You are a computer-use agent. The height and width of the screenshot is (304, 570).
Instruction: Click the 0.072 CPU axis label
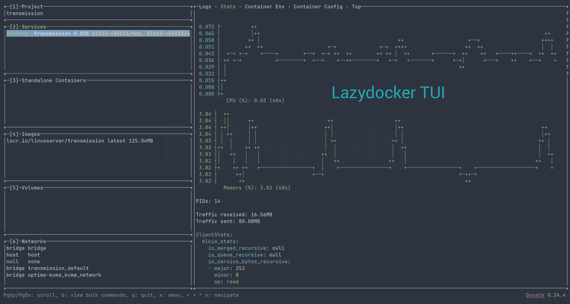point(207,27)
